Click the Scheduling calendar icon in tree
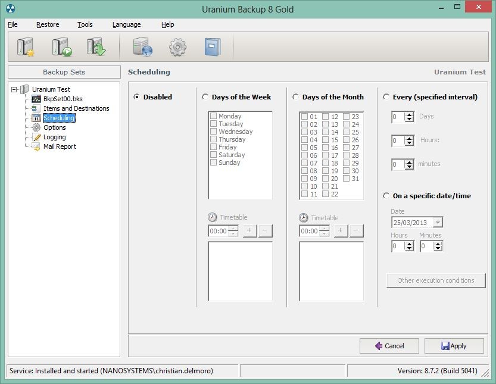 pyautogui.click(x=36, y=118)
